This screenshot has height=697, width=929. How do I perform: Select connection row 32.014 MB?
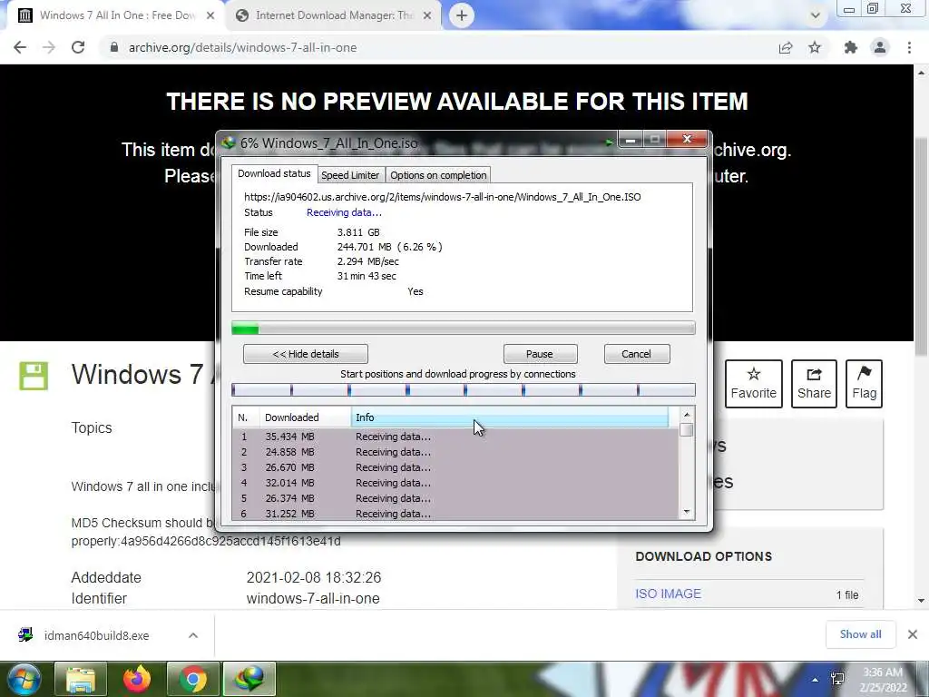coord(455,483)
